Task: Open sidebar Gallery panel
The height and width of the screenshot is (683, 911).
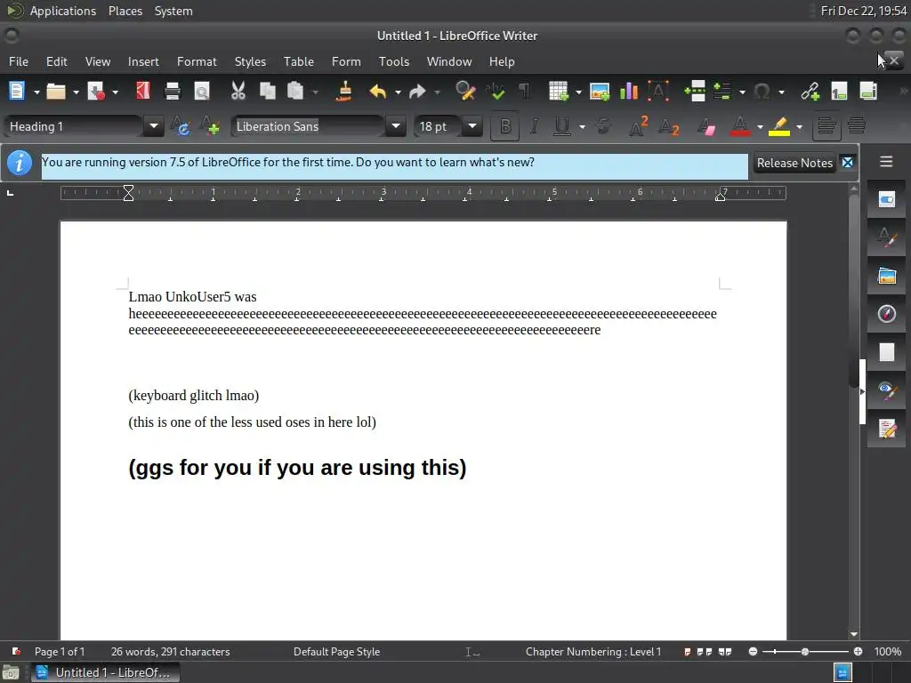Action: [887, 276]
